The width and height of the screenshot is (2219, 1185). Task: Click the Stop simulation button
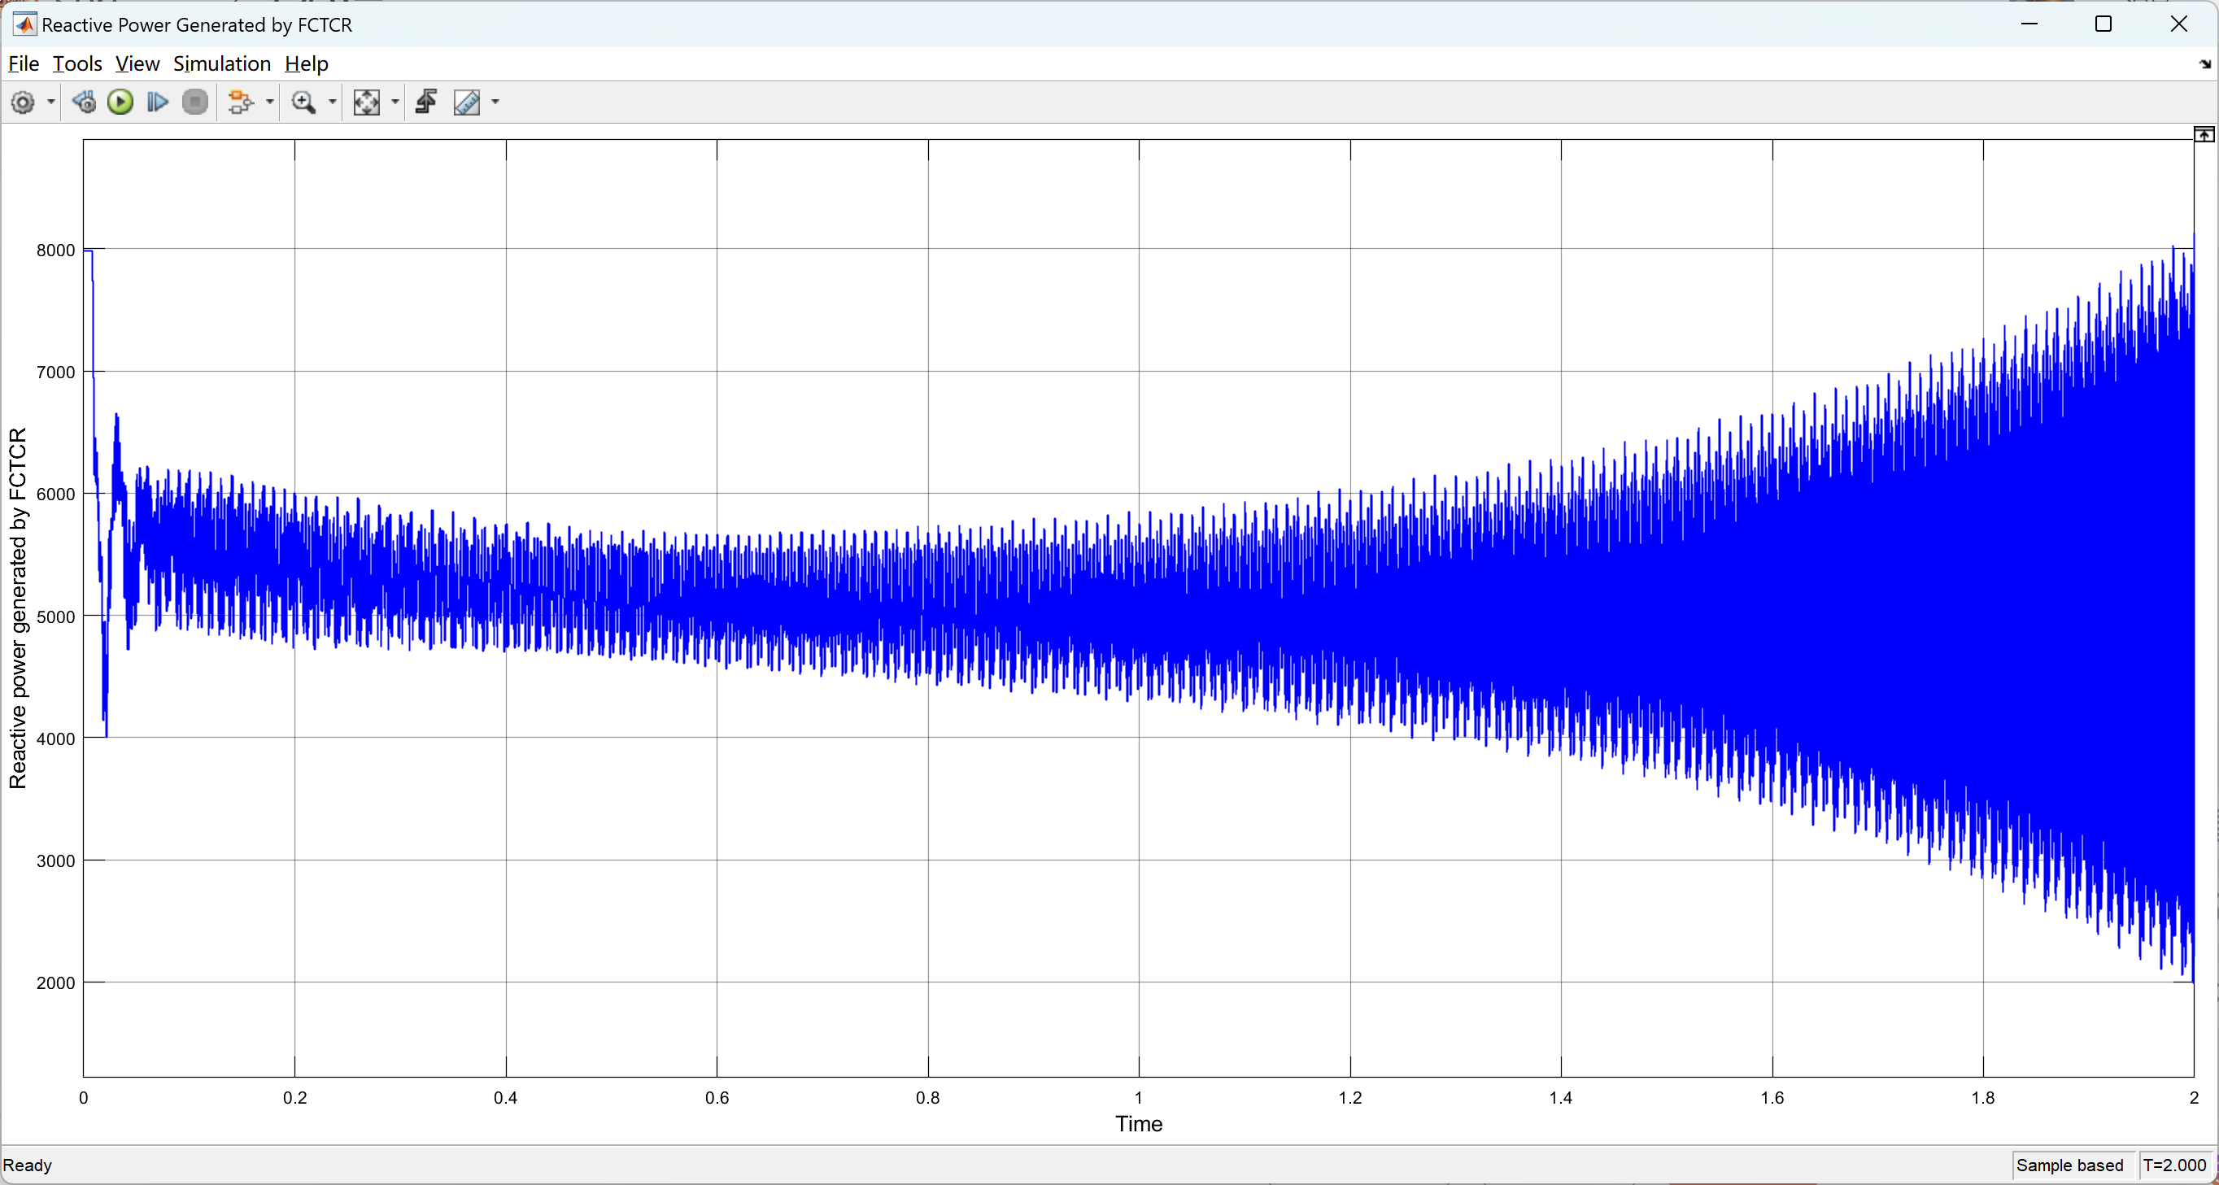195,102
